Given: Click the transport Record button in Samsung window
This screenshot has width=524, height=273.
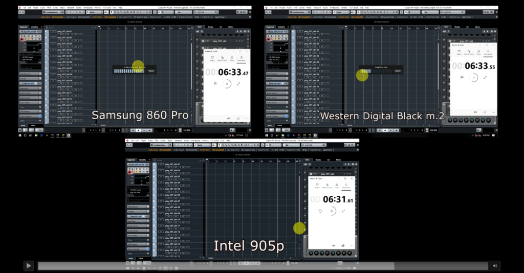Looking at the screenshot, I should point(150,130).
